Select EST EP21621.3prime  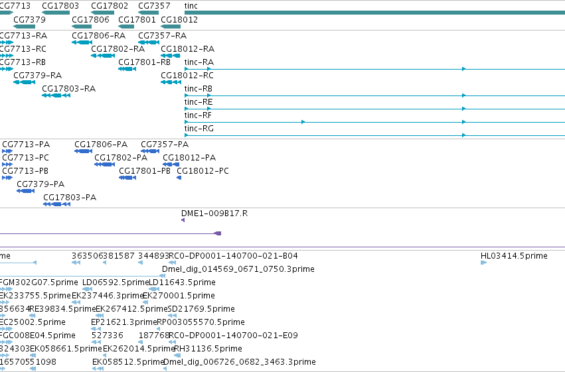[124, 323]
